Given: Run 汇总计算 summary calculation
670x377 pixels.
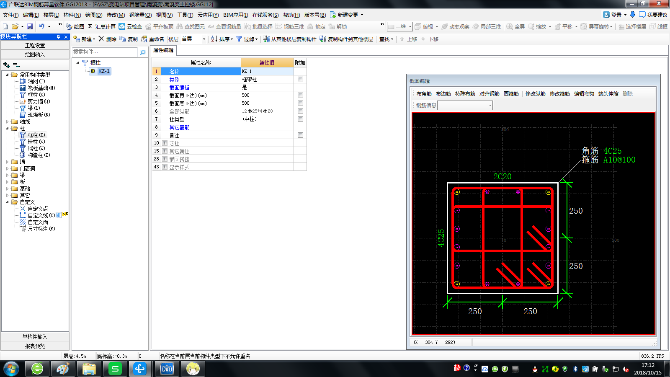Looking at the screenshot, I should point(102,26).
